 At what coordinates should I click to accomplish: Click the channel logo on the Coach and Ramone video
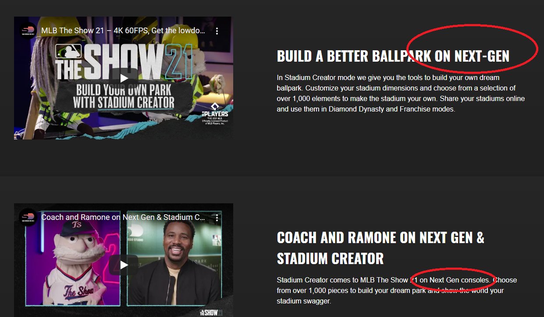point(28,217)
